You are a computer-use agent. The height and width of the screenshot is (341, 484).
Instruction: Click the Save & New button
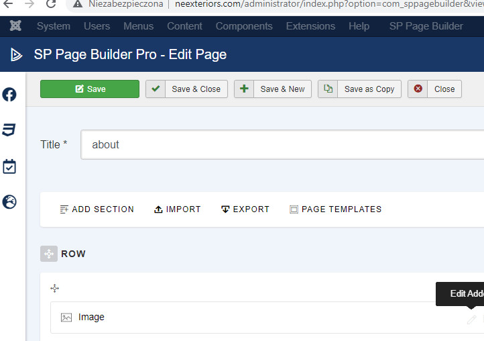[273, 89]
